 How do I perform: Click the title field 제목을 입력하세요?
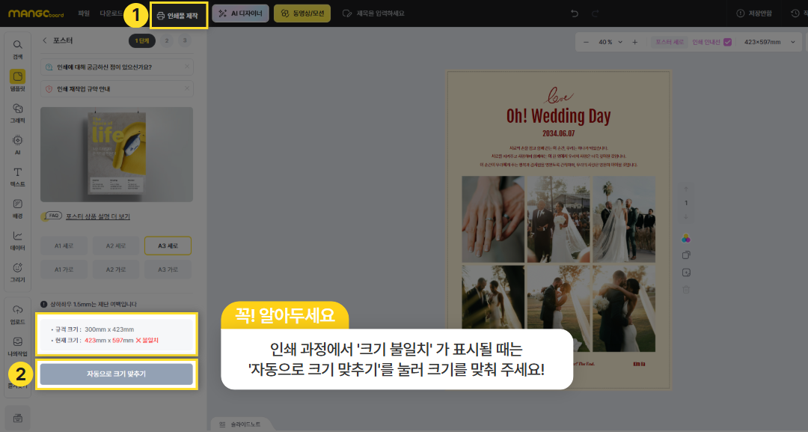(x=380, y=13)
